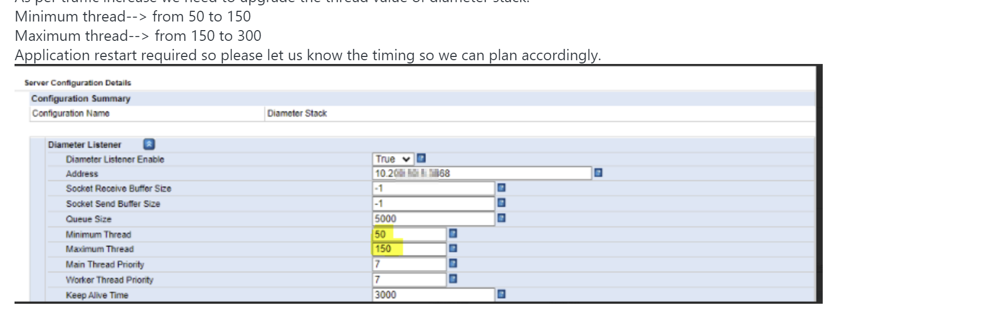
Task: Click help icon beside Main Thread Priority
Action: 453,264
